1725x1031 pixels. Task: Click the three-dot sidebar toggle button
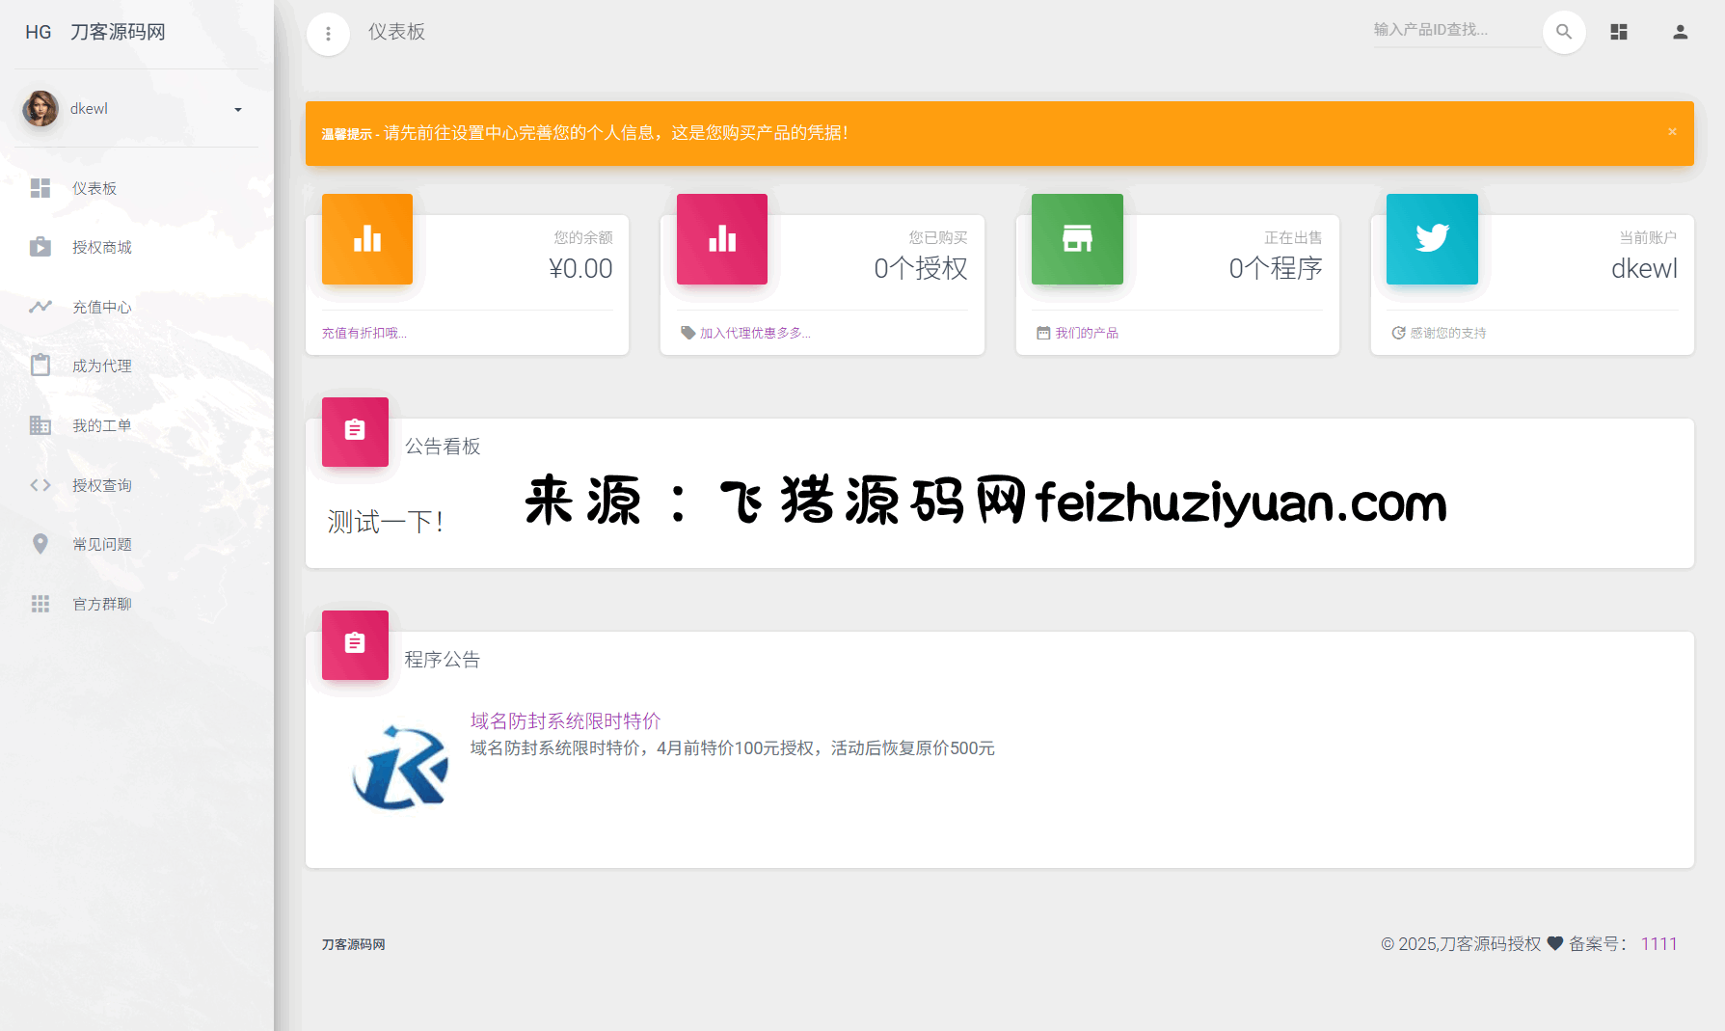[328, 34]
